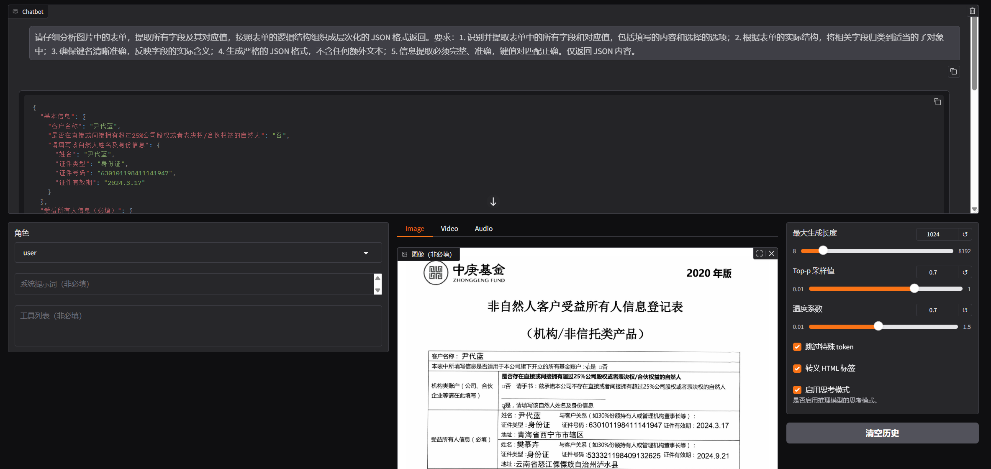The width and height of the screenshot is (991, 469).
Task: Open the 角色 role dropdown
Action: coord(365,253)
